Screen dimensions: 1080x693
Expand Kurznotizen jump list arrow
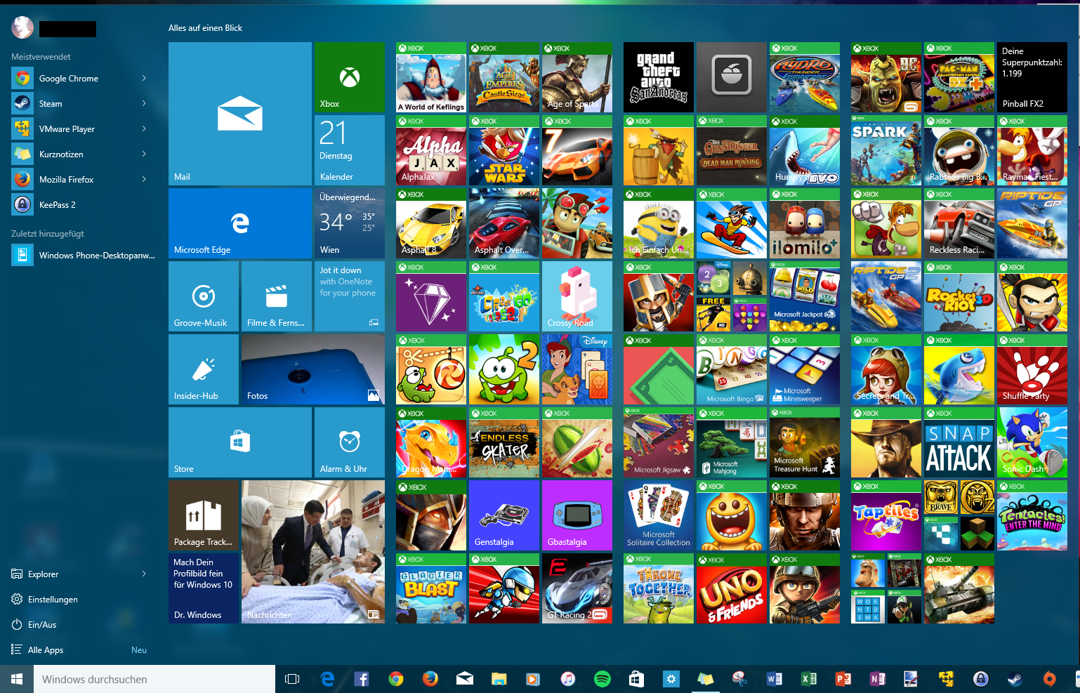[144, 154]
